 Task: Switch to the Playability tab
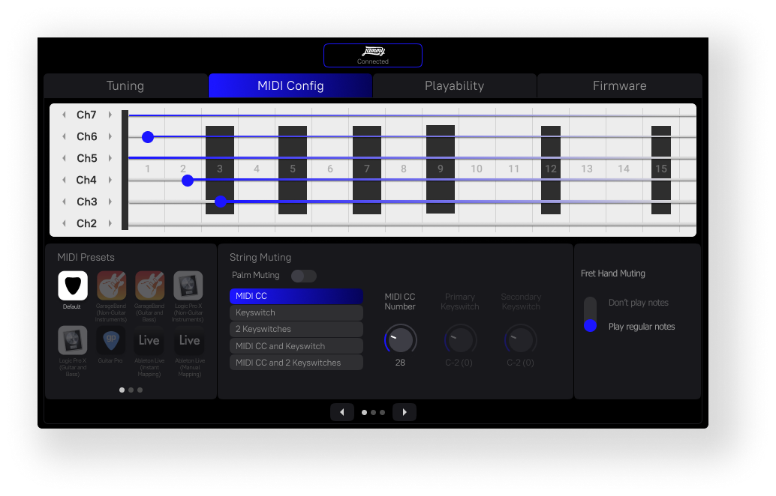tap(454, 85)
